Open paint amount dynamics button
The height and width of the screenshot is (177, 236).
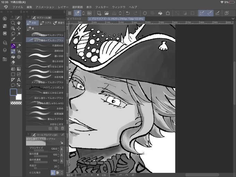(x=62, y=155)
